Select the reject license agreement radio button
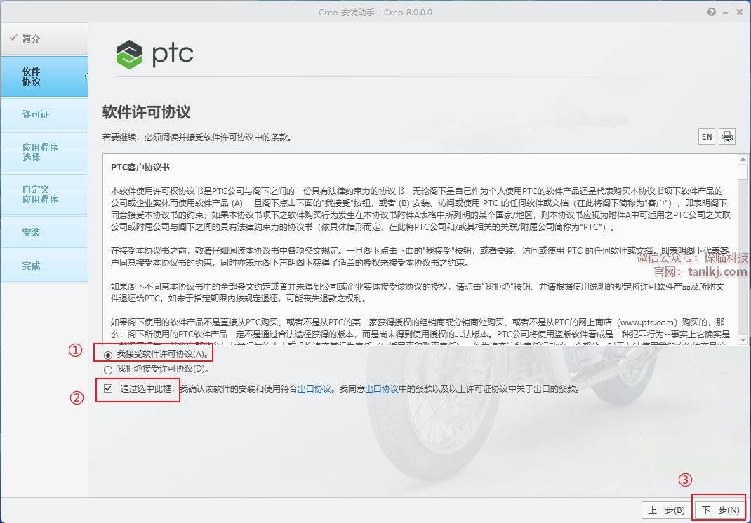Screen dimensions: 751x523 pos(108,369)
